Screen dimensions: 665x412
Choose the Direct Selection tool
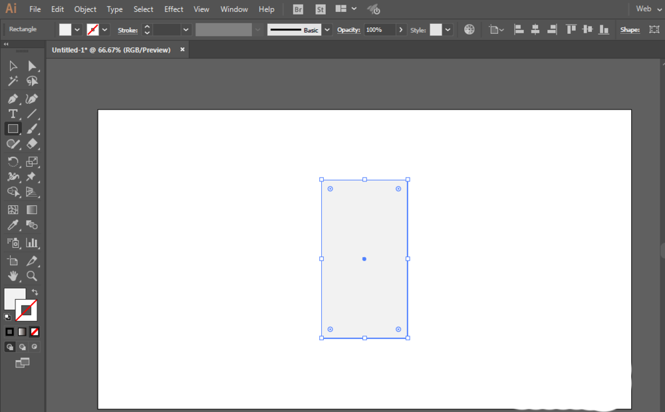point(31,66)
